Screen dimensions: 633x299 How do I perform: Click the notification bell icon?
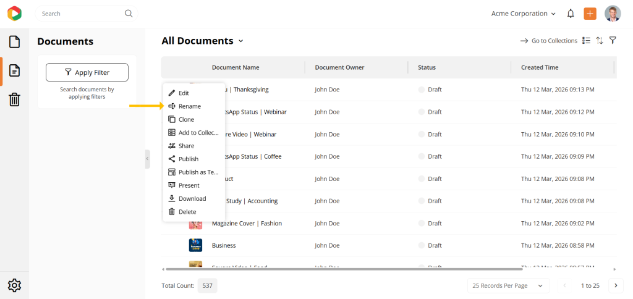tap(571, 14)
